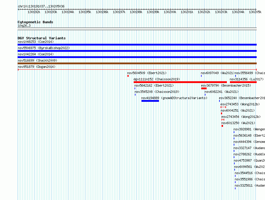
Task: Click the brown bar under nsv516699
Action: click(137, 63)
